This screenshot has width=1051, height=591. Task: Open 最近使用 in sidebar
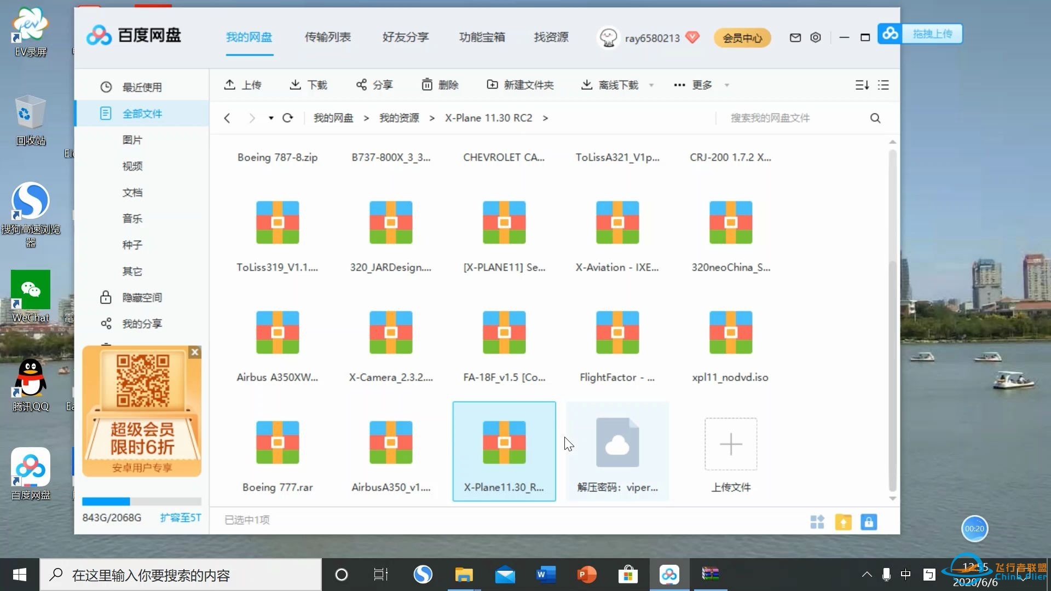click(x=142, y=87)
